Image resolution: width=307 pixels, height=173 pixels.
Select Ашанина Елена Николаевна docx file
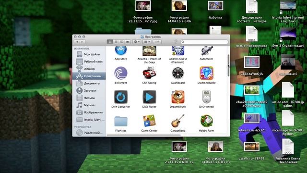pos(288,147)
